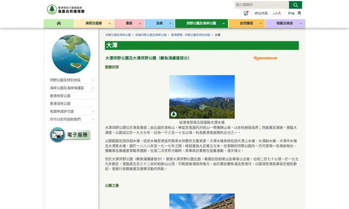Open the 網站地圖 sitemap link

click(261, 13)
